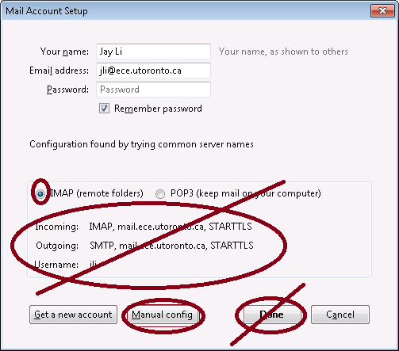Close the Mail Account Setup dialog
This screenshot has width=399, height=351.
tap(382, 11)
